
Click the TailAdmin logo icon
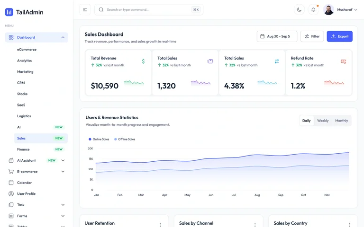[x=9, y=12]
